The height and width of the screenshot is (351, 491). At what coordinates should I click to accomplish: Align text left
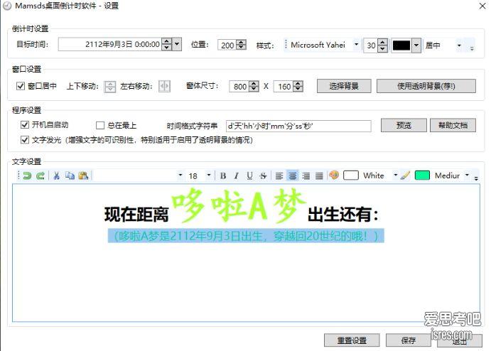coord(279,176)
